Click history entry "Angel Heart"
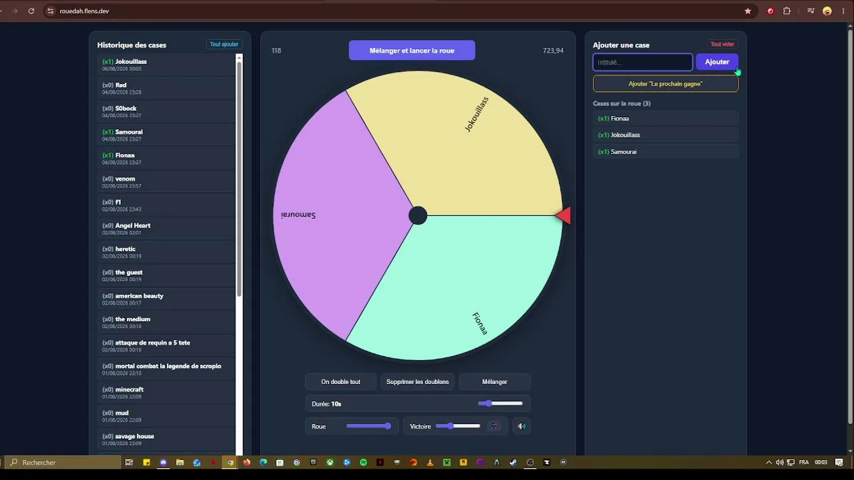 coord(166,229)
